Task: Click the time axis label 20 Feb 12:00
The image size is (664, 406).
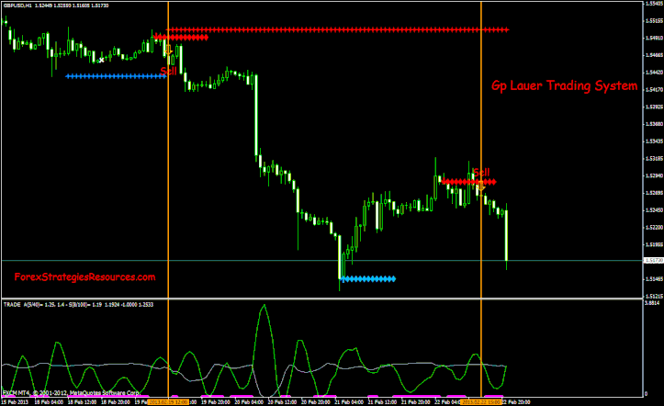Action: [283, 401]
